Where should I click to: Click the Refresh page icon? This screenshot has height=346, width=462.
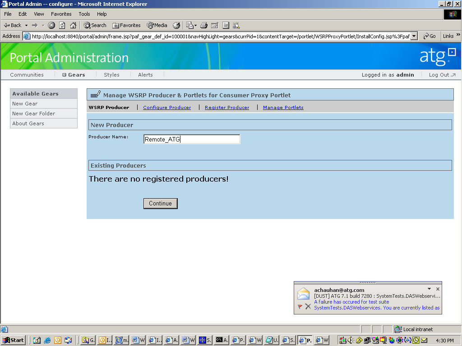[x=62, y=25]
